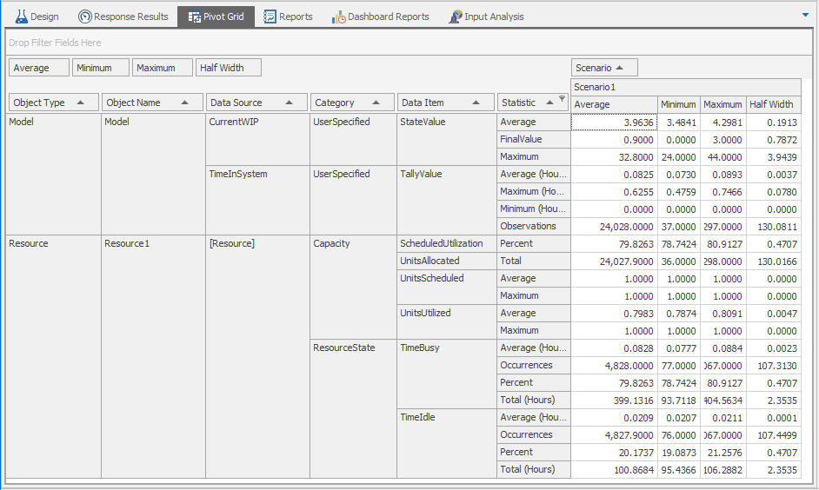Click the 100.8684 TimeIdle total cell

point(614,470)
